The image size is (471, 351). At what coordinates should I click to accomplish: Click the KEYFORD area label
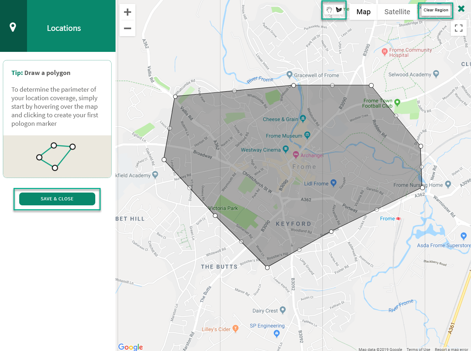coord(294,224)
